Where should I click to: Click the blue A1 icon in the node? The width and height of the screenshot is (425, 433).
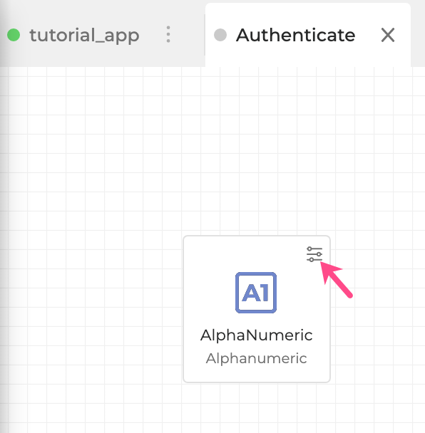pyautogui.click(x=256, y=293)
